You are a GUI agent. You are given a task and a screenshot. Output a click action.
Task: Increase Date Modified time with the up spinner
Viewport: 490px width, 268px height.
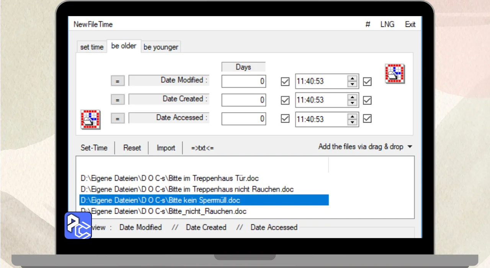click(352, 78)
